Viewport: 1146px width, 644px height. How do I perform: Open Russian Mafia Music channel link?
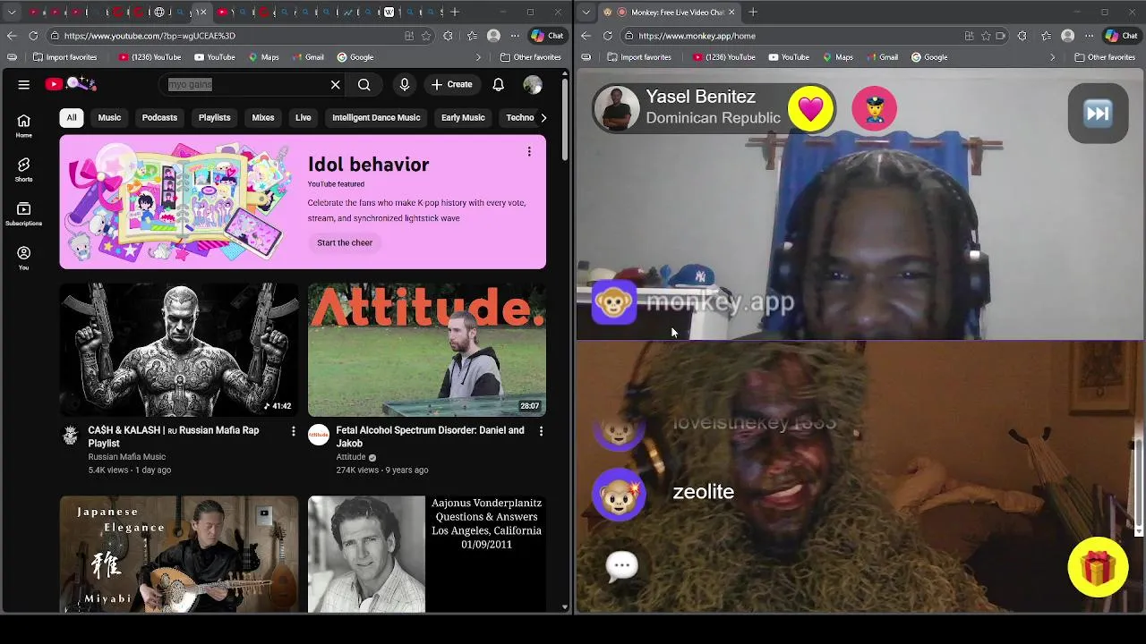(126, 457)
